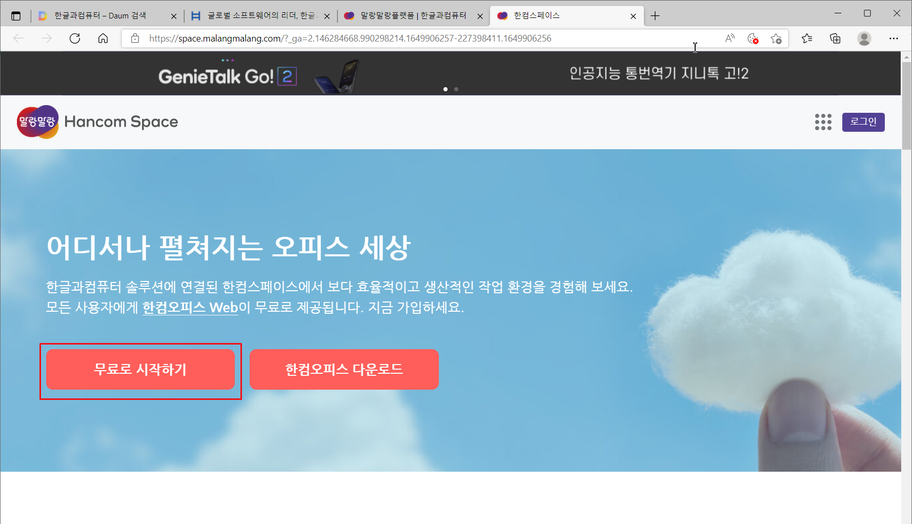
Task: Start Read aloud from address bar
Action: coord(730,38)
